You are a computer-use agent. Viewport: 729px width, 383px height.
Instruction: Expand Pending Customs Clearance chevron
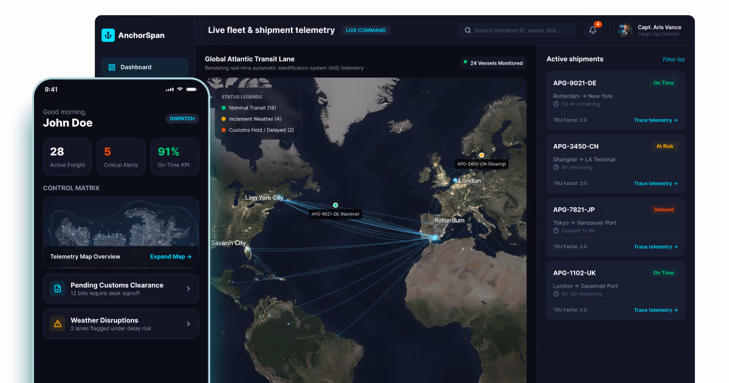pyautogui.click(x=188, y=289)
